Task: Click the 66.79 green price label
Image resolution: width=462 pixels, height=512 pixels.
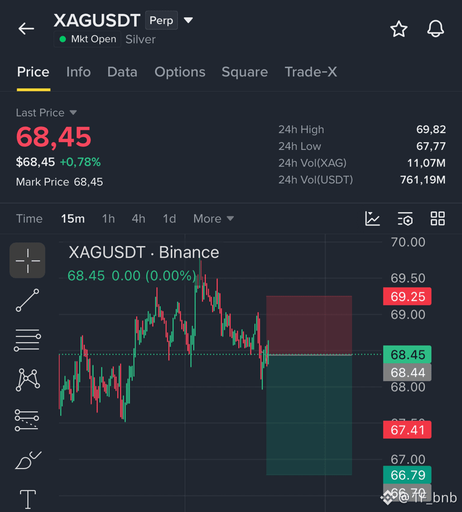Action: (407, 475)
